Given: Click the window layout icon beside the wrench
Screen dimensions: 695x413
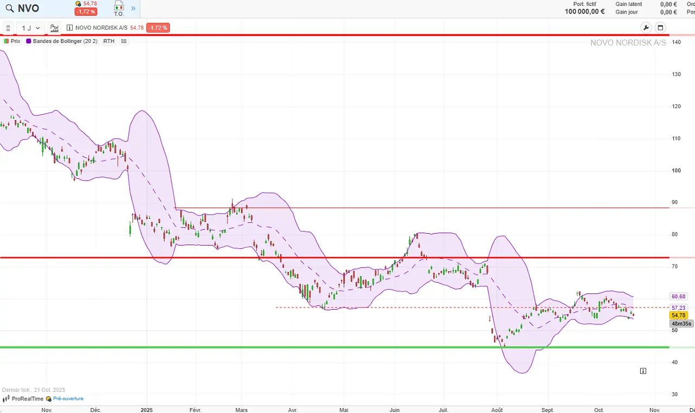Looking at the screenshot, I should coord(660,28).
